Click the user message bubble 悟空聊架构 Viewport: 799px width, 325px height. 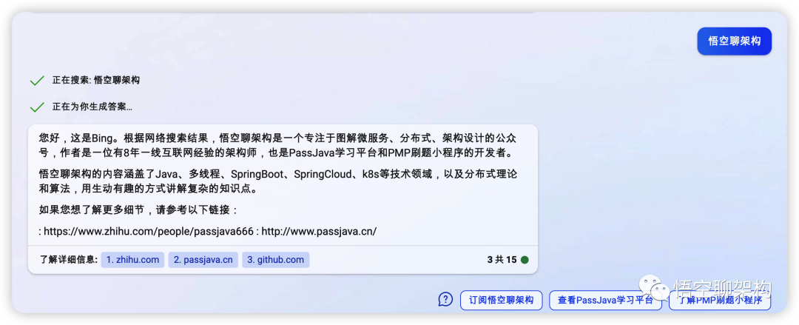(x=735, y=41)
